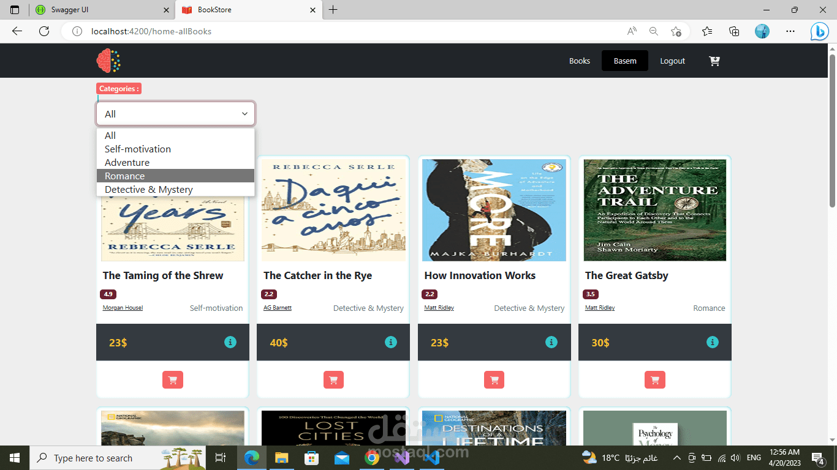837x470 pixels.
Task: Pick Detective & Mystery from category list
Action: point(175,189)
